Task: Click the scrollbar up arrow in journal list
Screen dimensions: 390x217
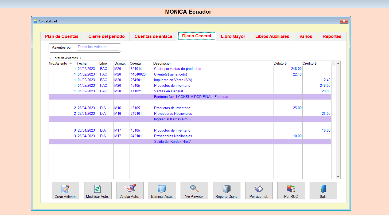Action: point(338,64)
